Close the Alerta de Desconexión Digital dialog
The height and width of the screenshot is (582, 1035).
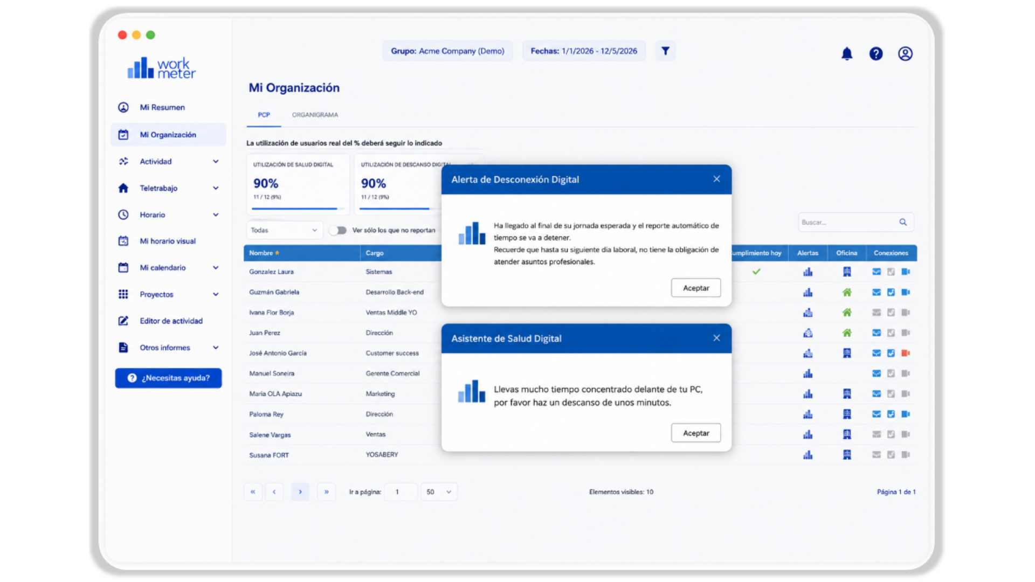pos(716,179)
